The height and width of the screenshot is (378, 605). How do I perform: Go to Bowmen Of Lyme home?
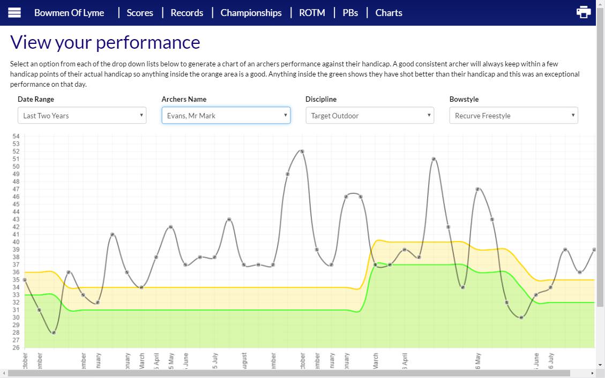coord(69,13)
